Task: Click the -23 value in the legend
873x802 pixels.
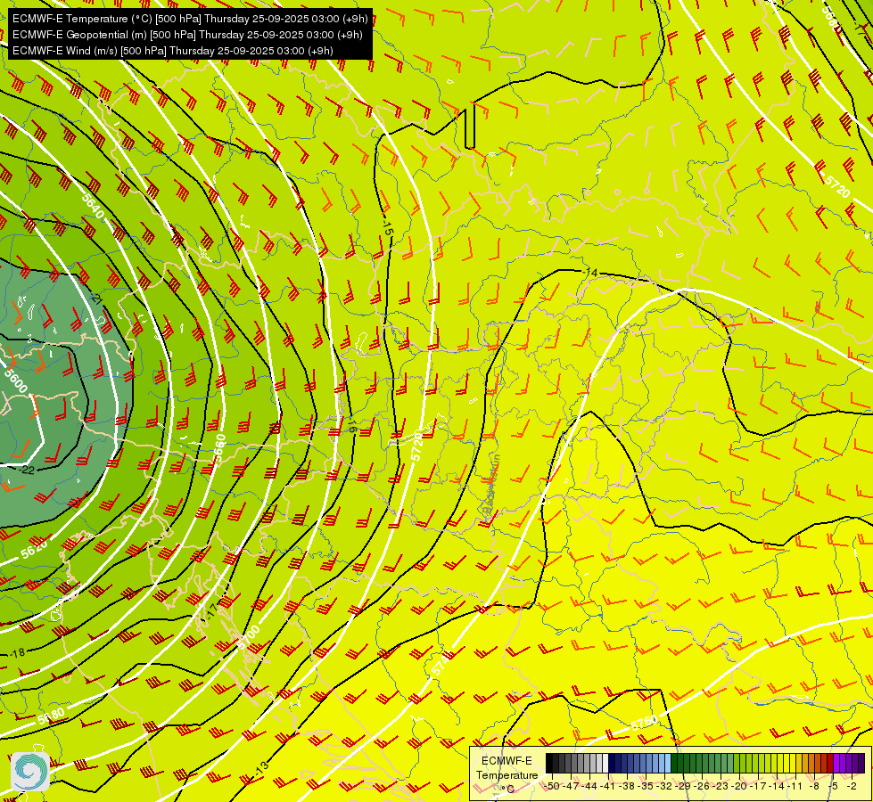Action: [x=721, y=786]
